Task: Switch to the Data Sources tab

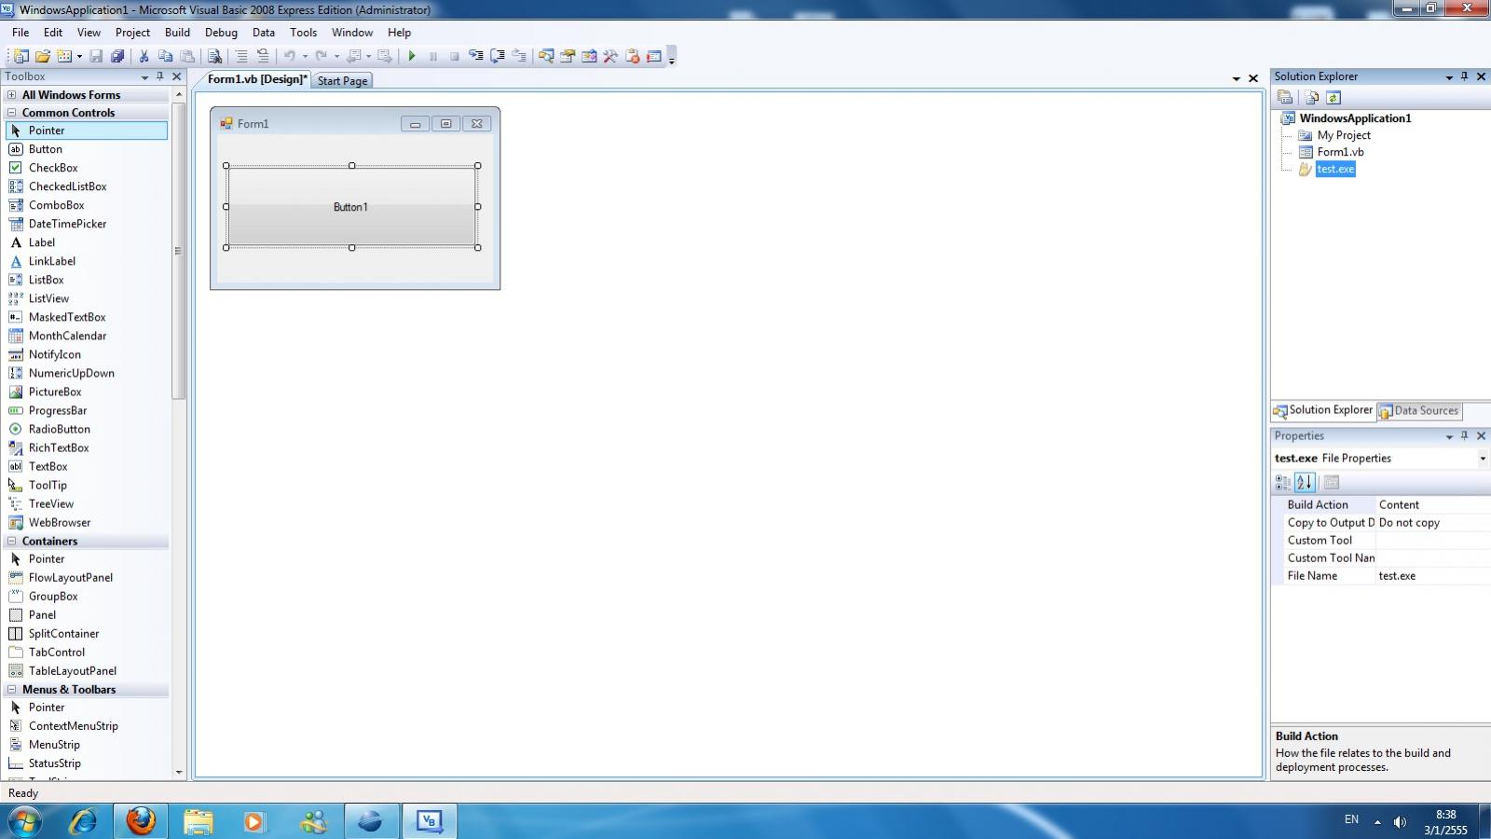Action: [x=1419, y=411]
